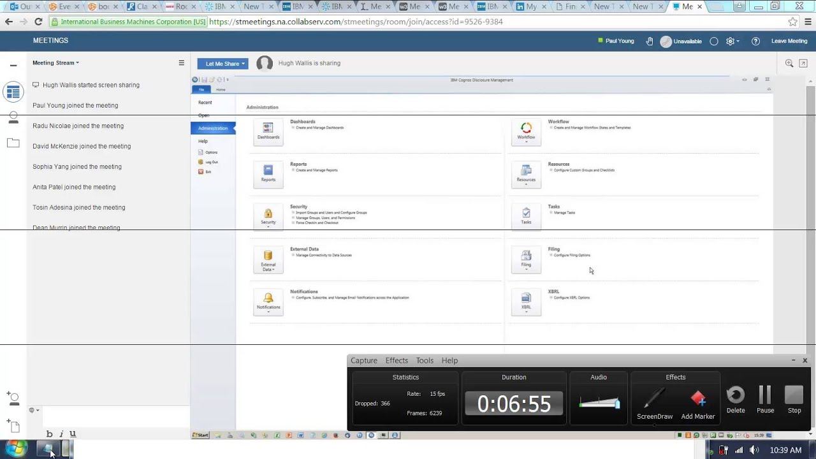Reload the page in Chrome
Viewport: 816px width, 459px height.
[38, 22]
